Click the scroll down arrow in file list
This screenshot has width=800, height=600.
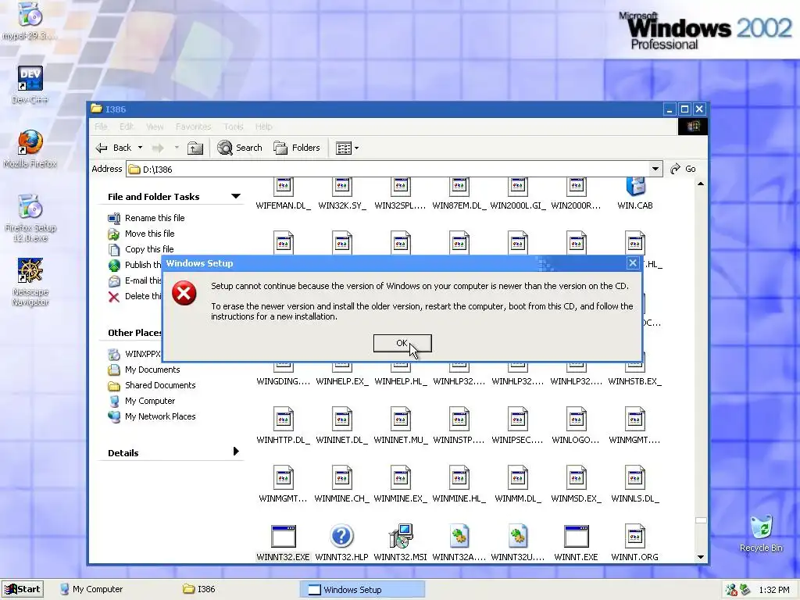click(701, 557)
